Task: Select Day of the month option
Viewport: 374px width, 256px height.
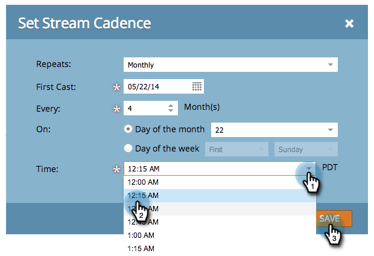Action: 128,129
